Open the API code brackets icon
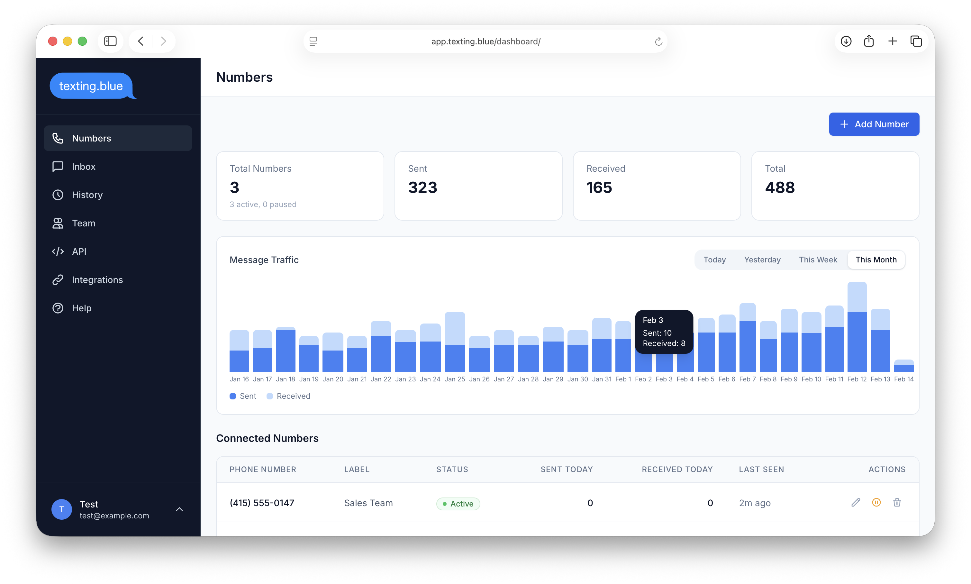Image resolution: width=971 pixels, height=584 pixels. (x=58, y=251)
